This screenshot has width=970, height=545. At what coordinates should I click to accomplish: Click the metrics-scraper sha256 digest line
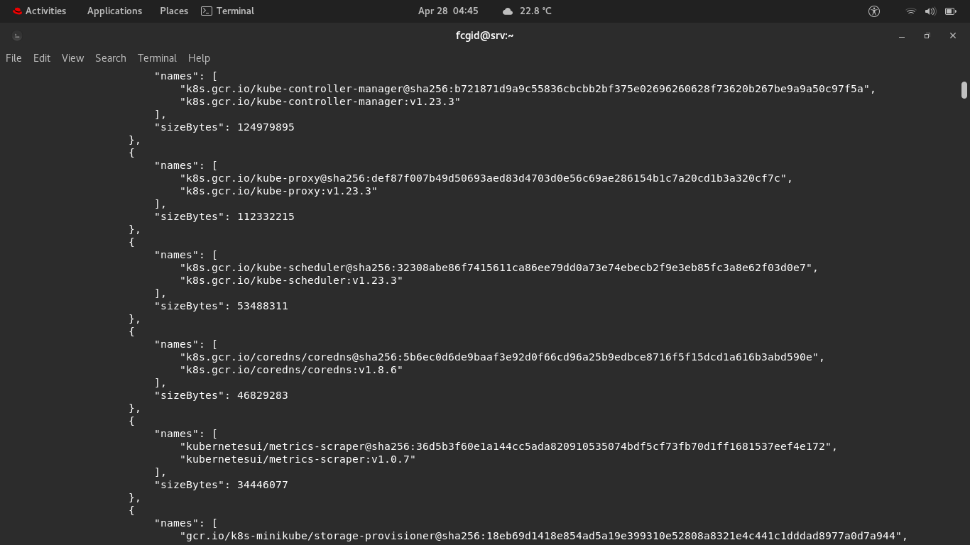pos(508,446)
